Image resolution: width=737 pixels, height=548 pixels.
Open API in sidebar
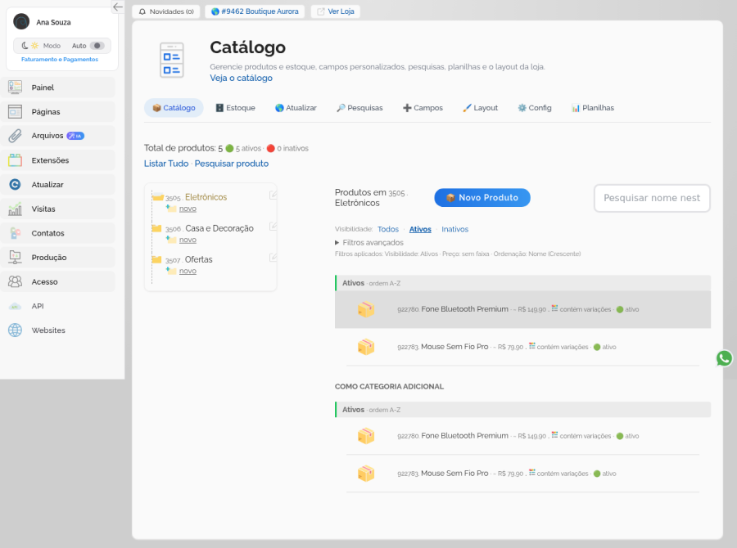(58, 306)
